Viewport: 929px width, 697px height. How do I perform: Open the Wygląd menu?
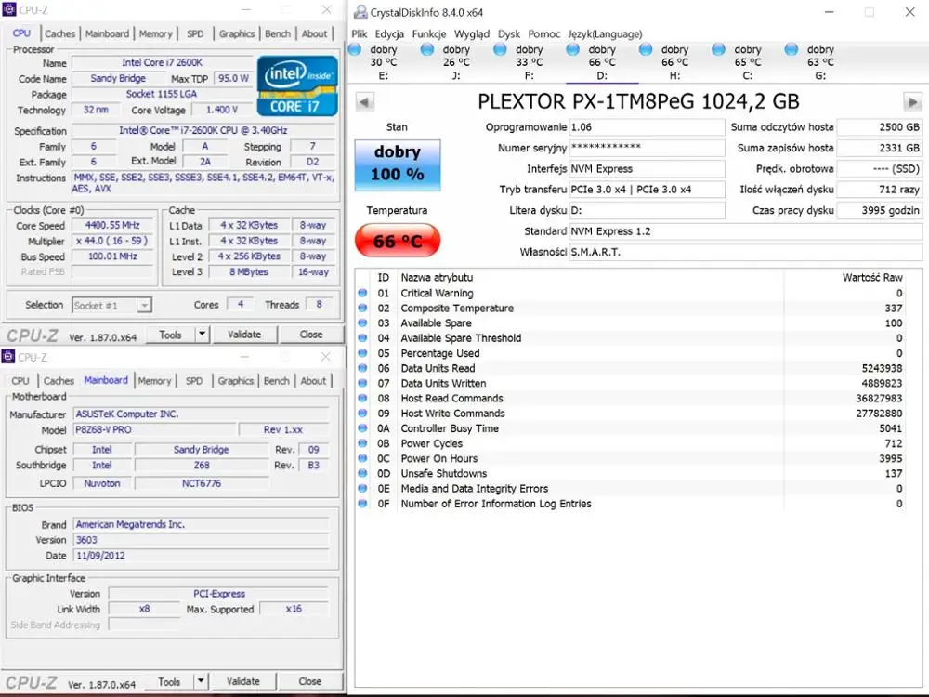(x=472, y=33)
